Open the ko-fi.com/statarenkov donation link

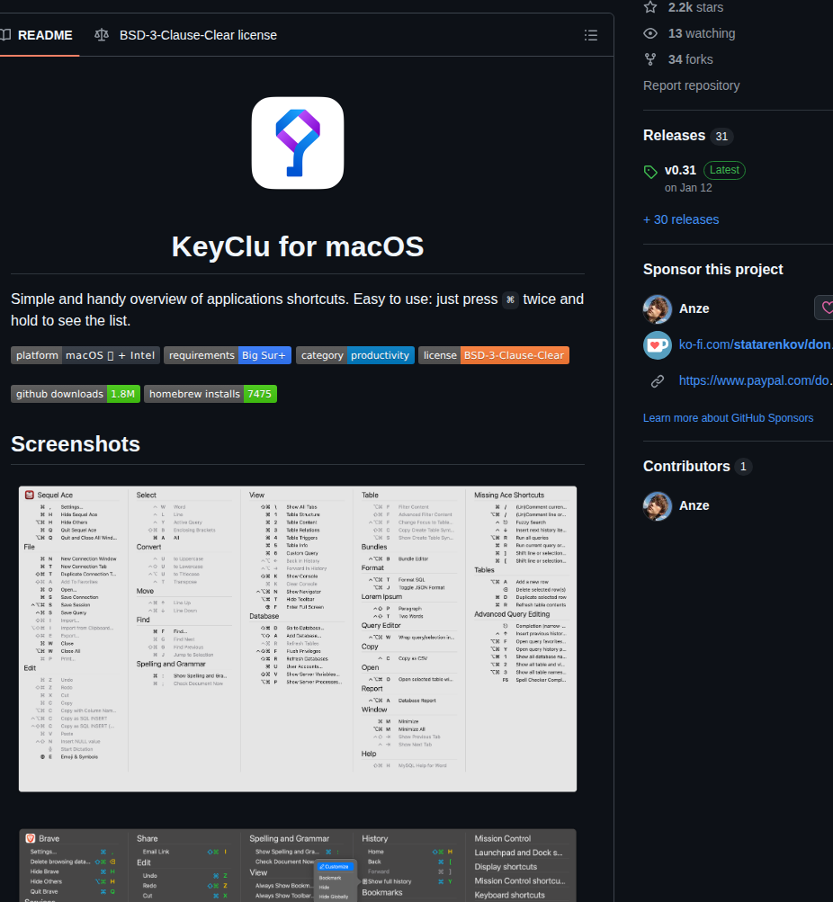coord(756,344)
